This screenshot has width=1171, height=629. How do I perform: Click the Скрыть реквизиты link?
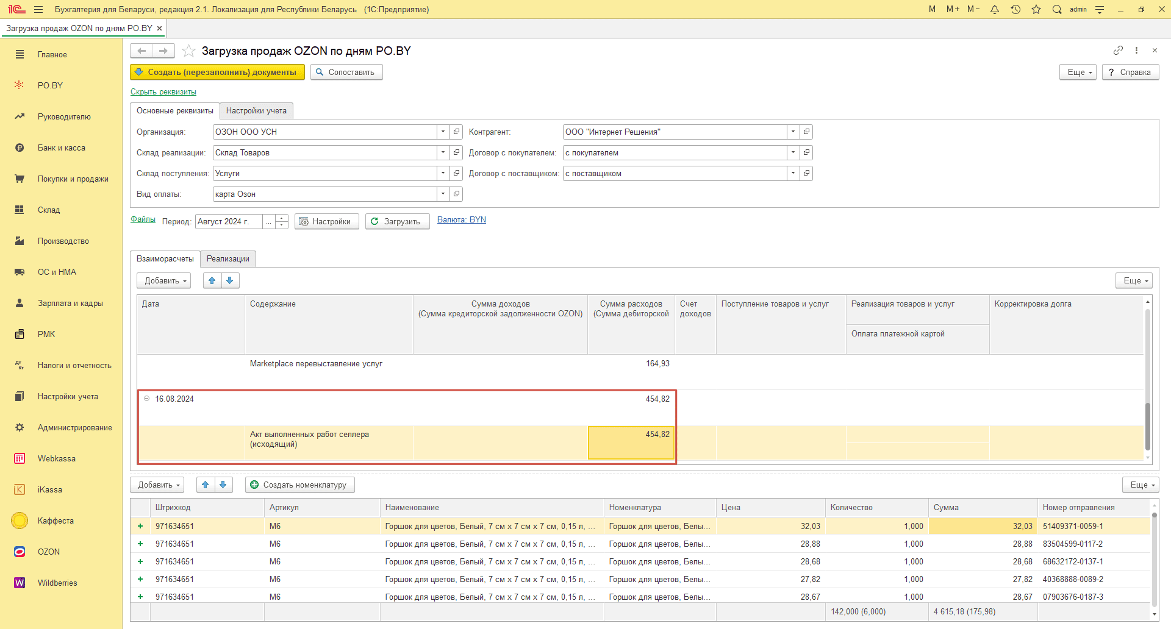point(163,92)
